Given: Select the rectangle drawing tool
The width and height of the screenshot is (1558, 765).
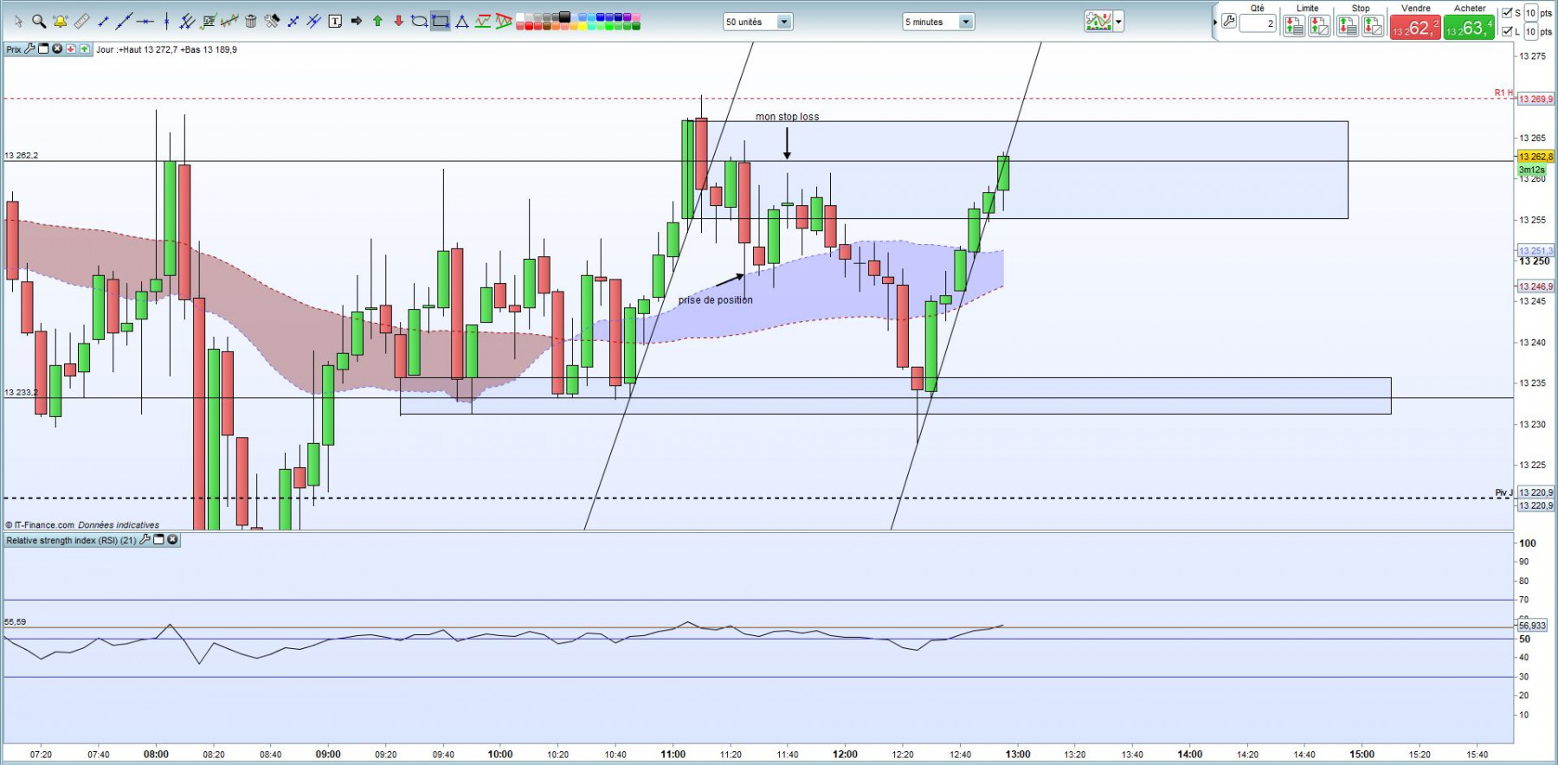Looking at the screenshot, I should (441, 22).
